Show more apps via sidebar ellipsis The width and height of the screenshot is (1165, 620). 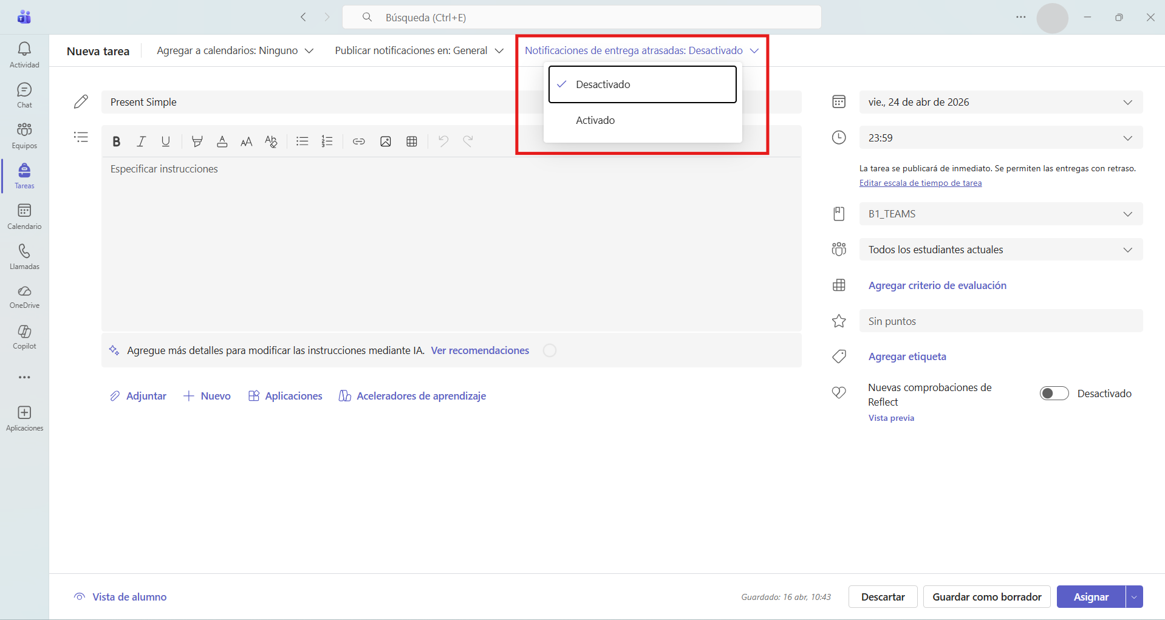coord(24,377)
